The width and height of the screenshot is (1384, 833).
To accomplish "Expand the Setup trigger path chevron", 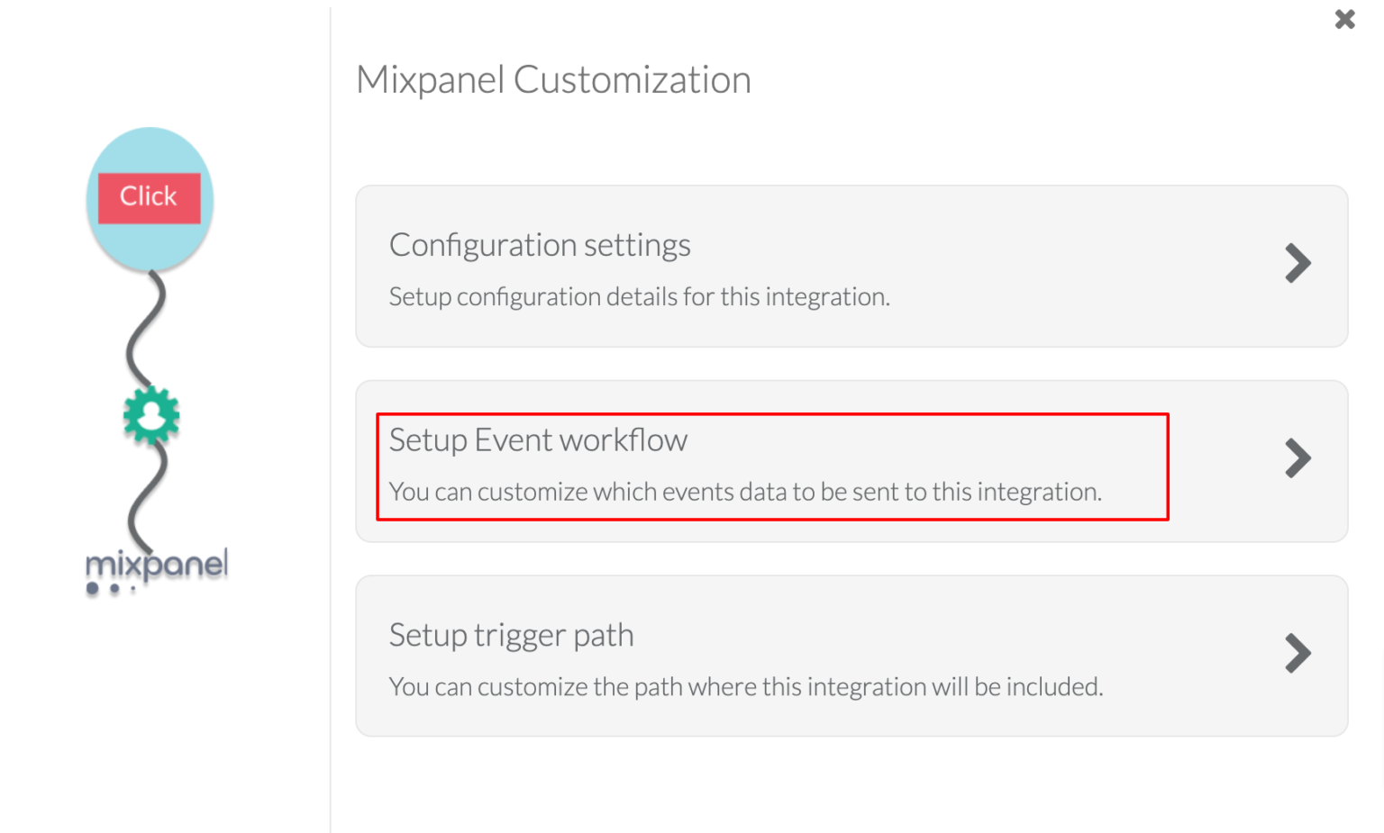I will (x=1297, y=654).
